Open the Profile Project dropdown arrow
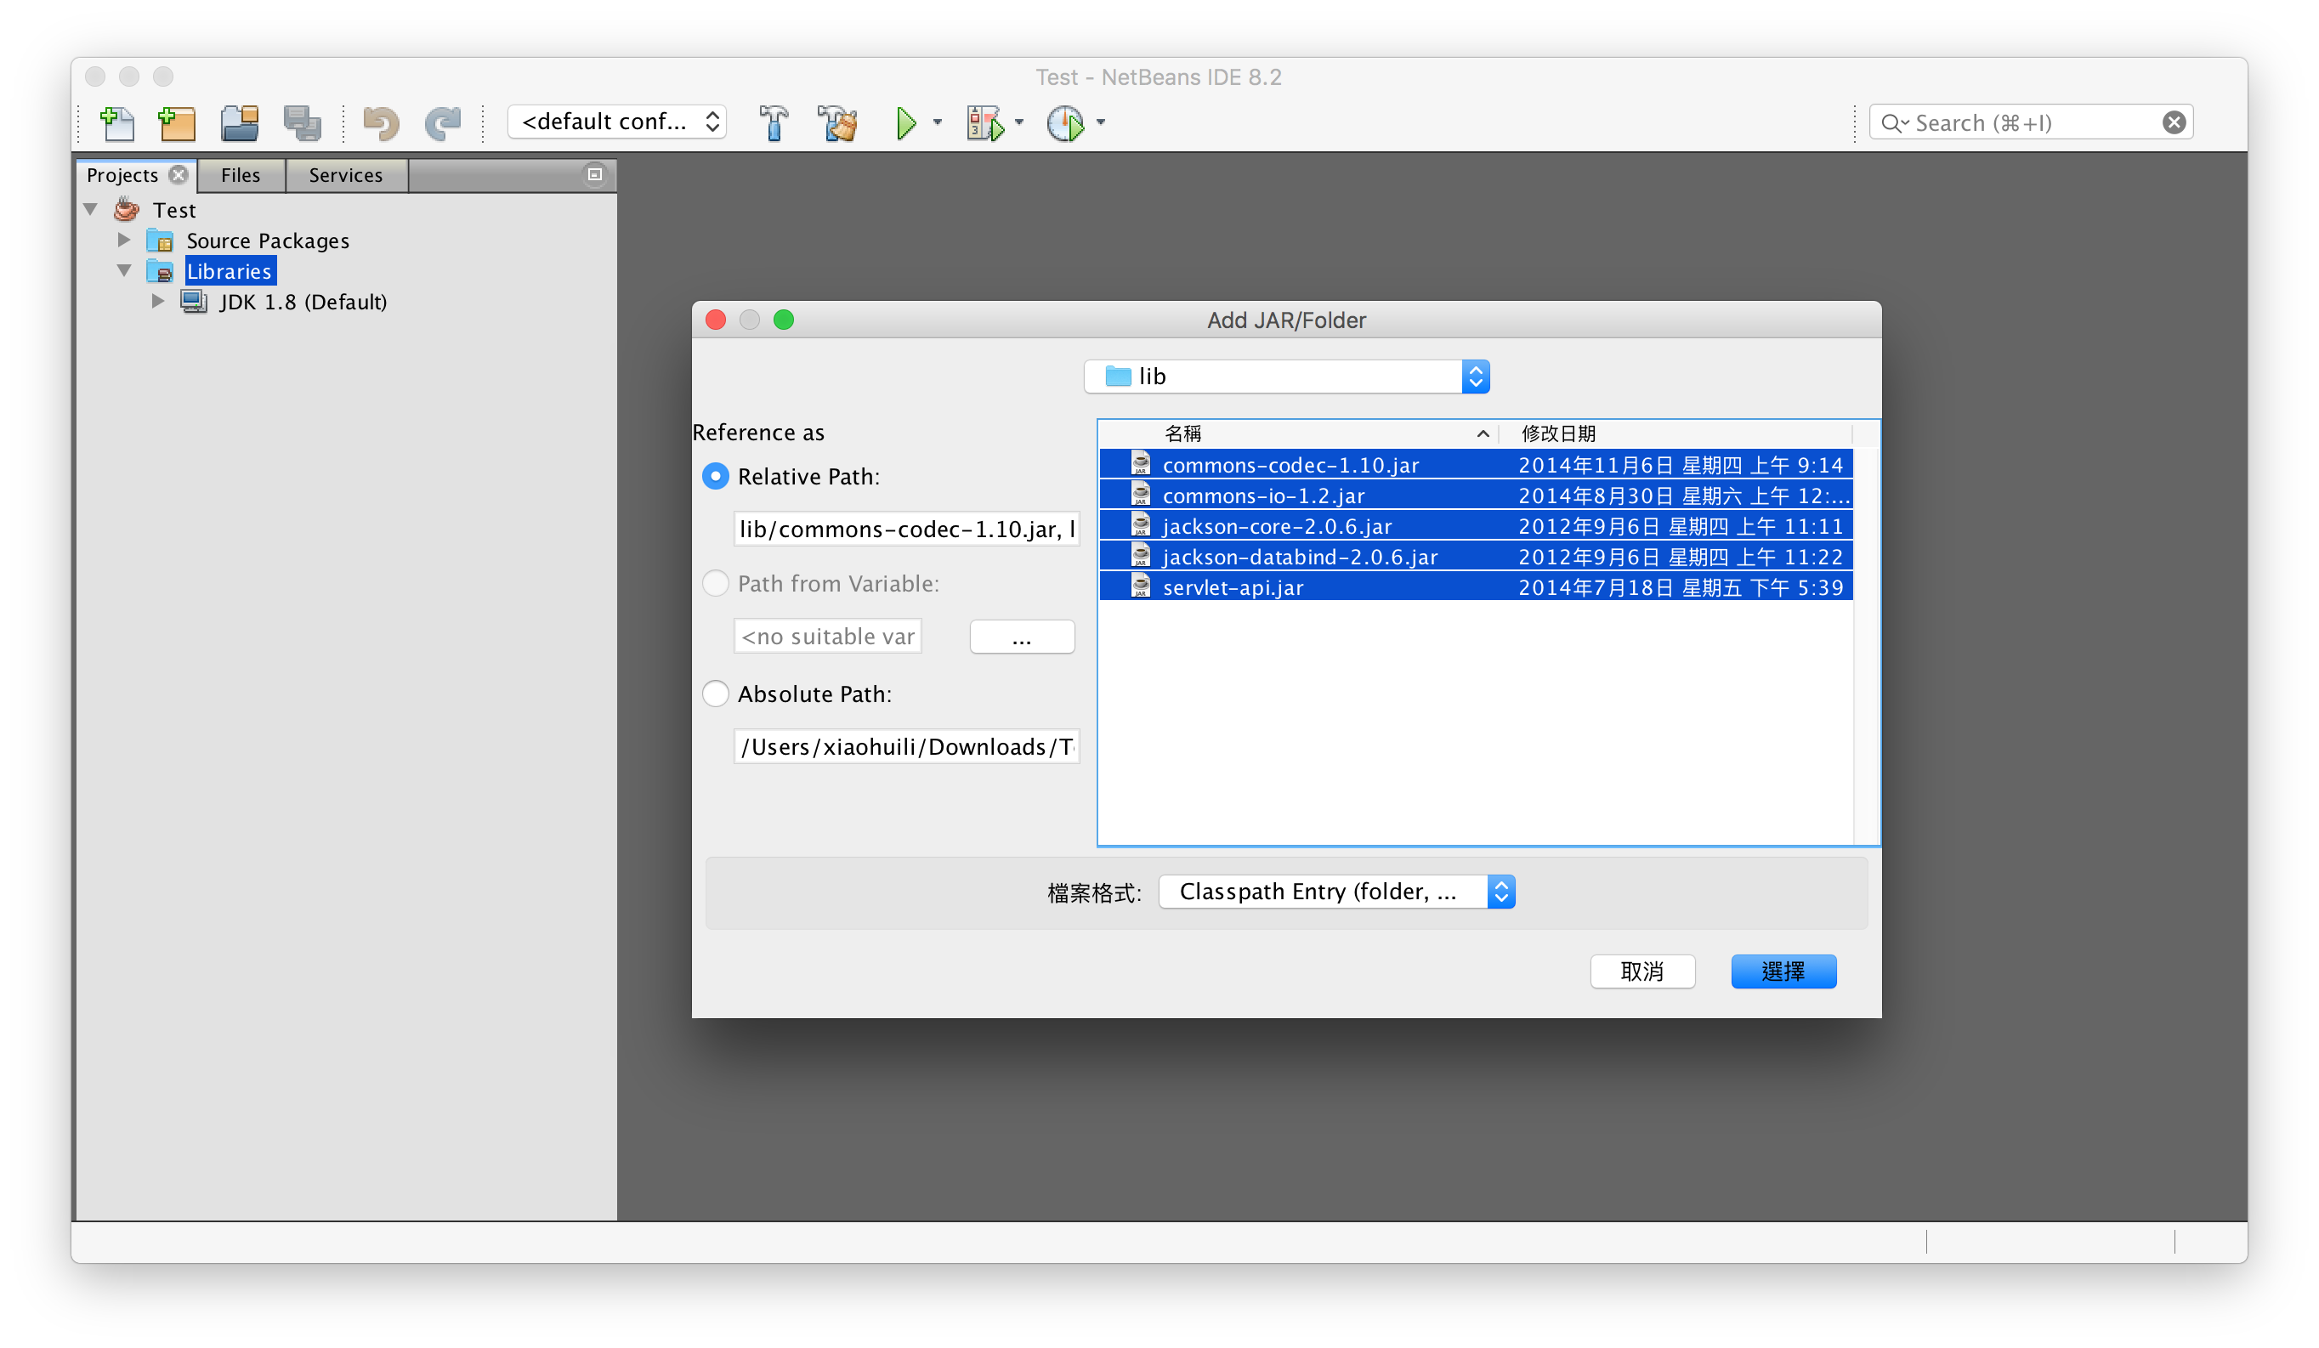The width and height of the screenshot is (2319, 1348). tap(1100, 122)
